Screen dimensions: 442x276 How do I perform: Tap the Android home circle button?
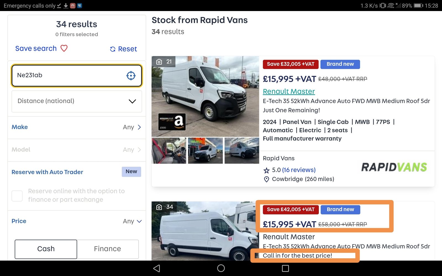pos(221,268)
